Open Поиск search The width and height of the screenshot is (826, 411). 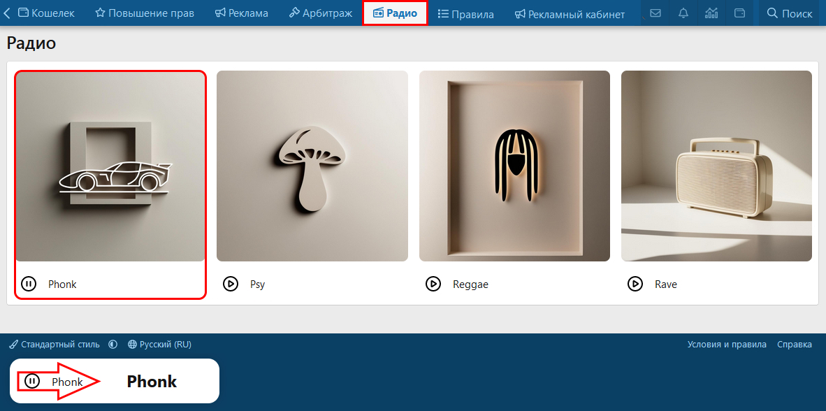tap(790, 13)
